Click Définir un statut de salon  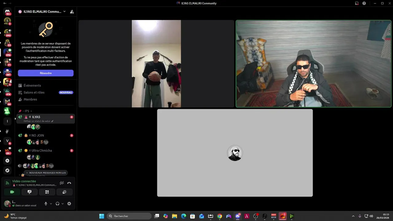click(x=38, y=121)
